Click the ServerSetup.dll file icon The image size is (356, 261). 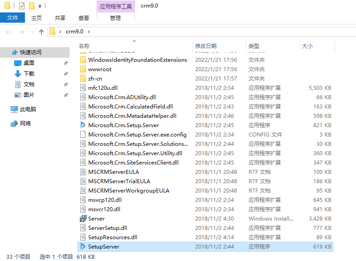83,228
